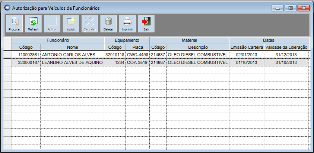Select LEANDRO ALVES DE AQUINO name cell
The height and width of the screenshot is (153, 314).
pos(73,63)
